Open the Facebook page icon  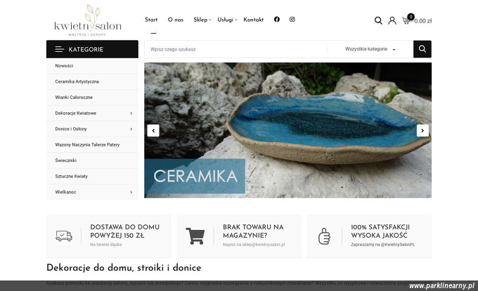[x=277, y=20]
